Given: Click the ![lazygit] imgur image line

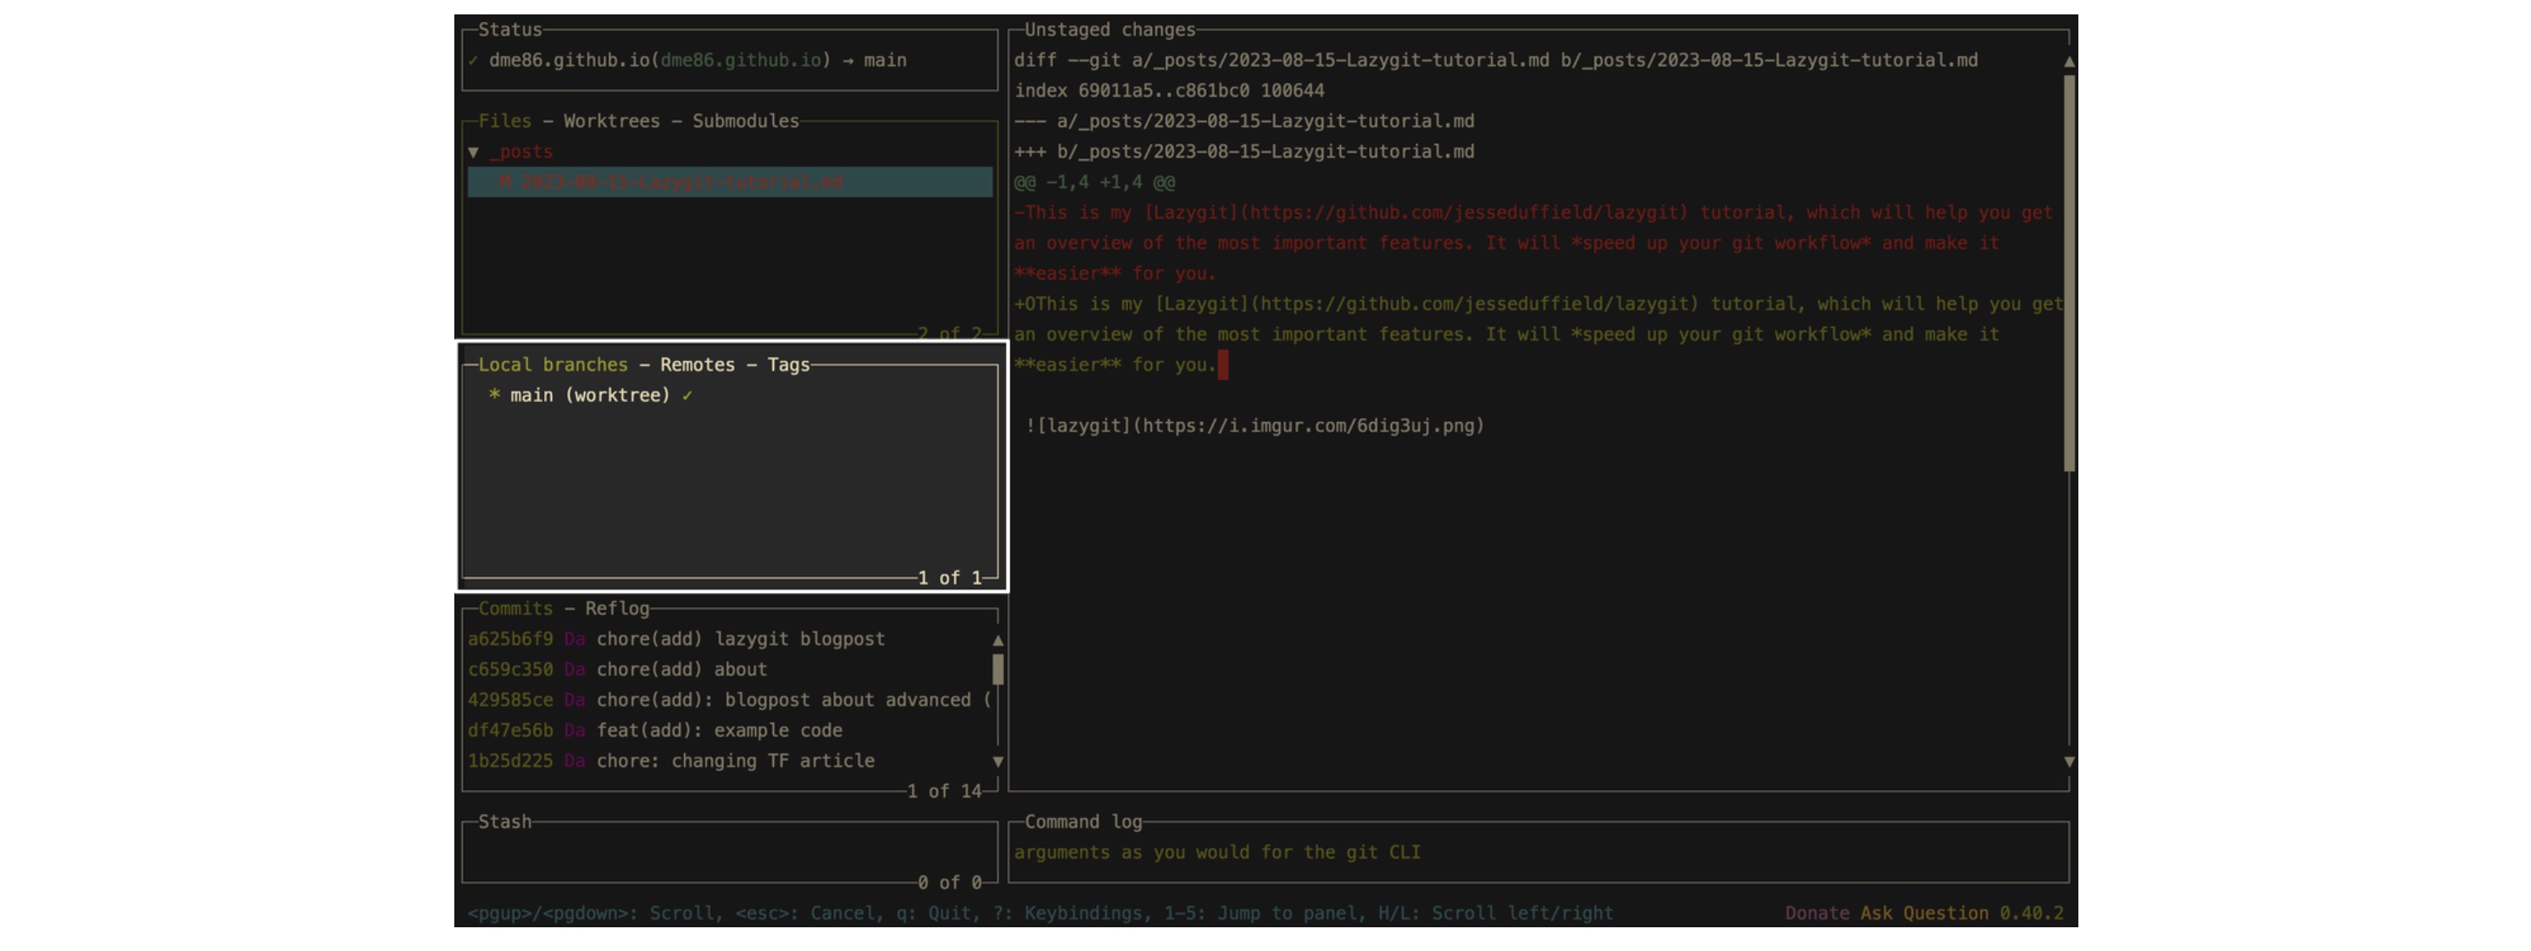Looking at the screenshot, I should click(1254, 426).
